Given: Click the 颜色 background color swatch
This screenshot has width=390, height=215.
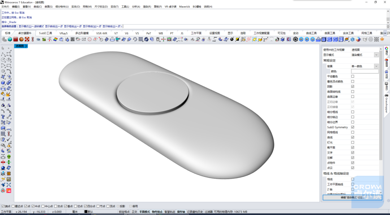Looking at the screenshot, I should click(365, 72).
